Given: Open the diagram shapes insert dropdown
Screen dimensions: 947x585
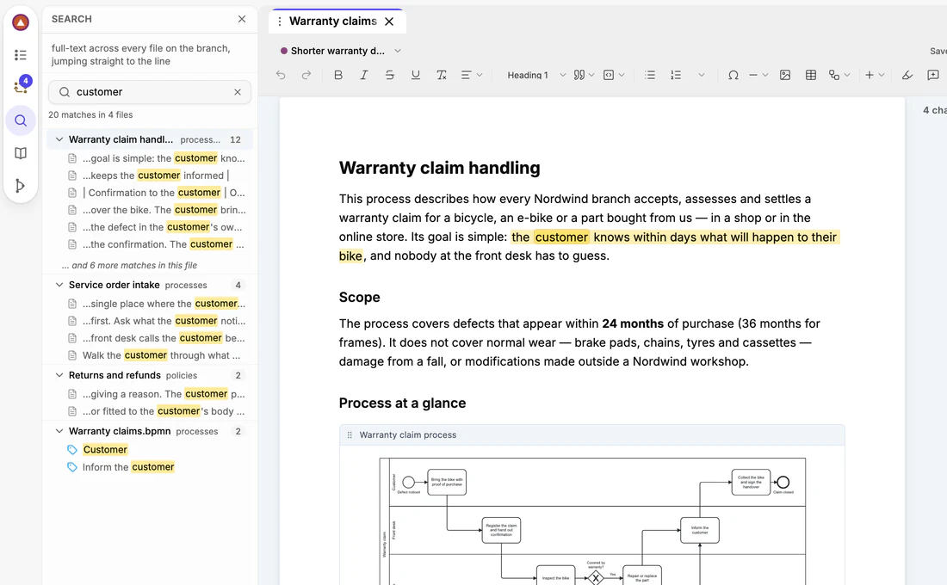Looking at the screenshot, I should [x=839, y=75].
